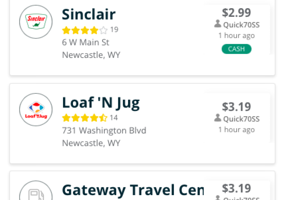Open the Sinclair station name link
Image resolution: width=292 pixels, height=200 pixels.
(89, 14)
